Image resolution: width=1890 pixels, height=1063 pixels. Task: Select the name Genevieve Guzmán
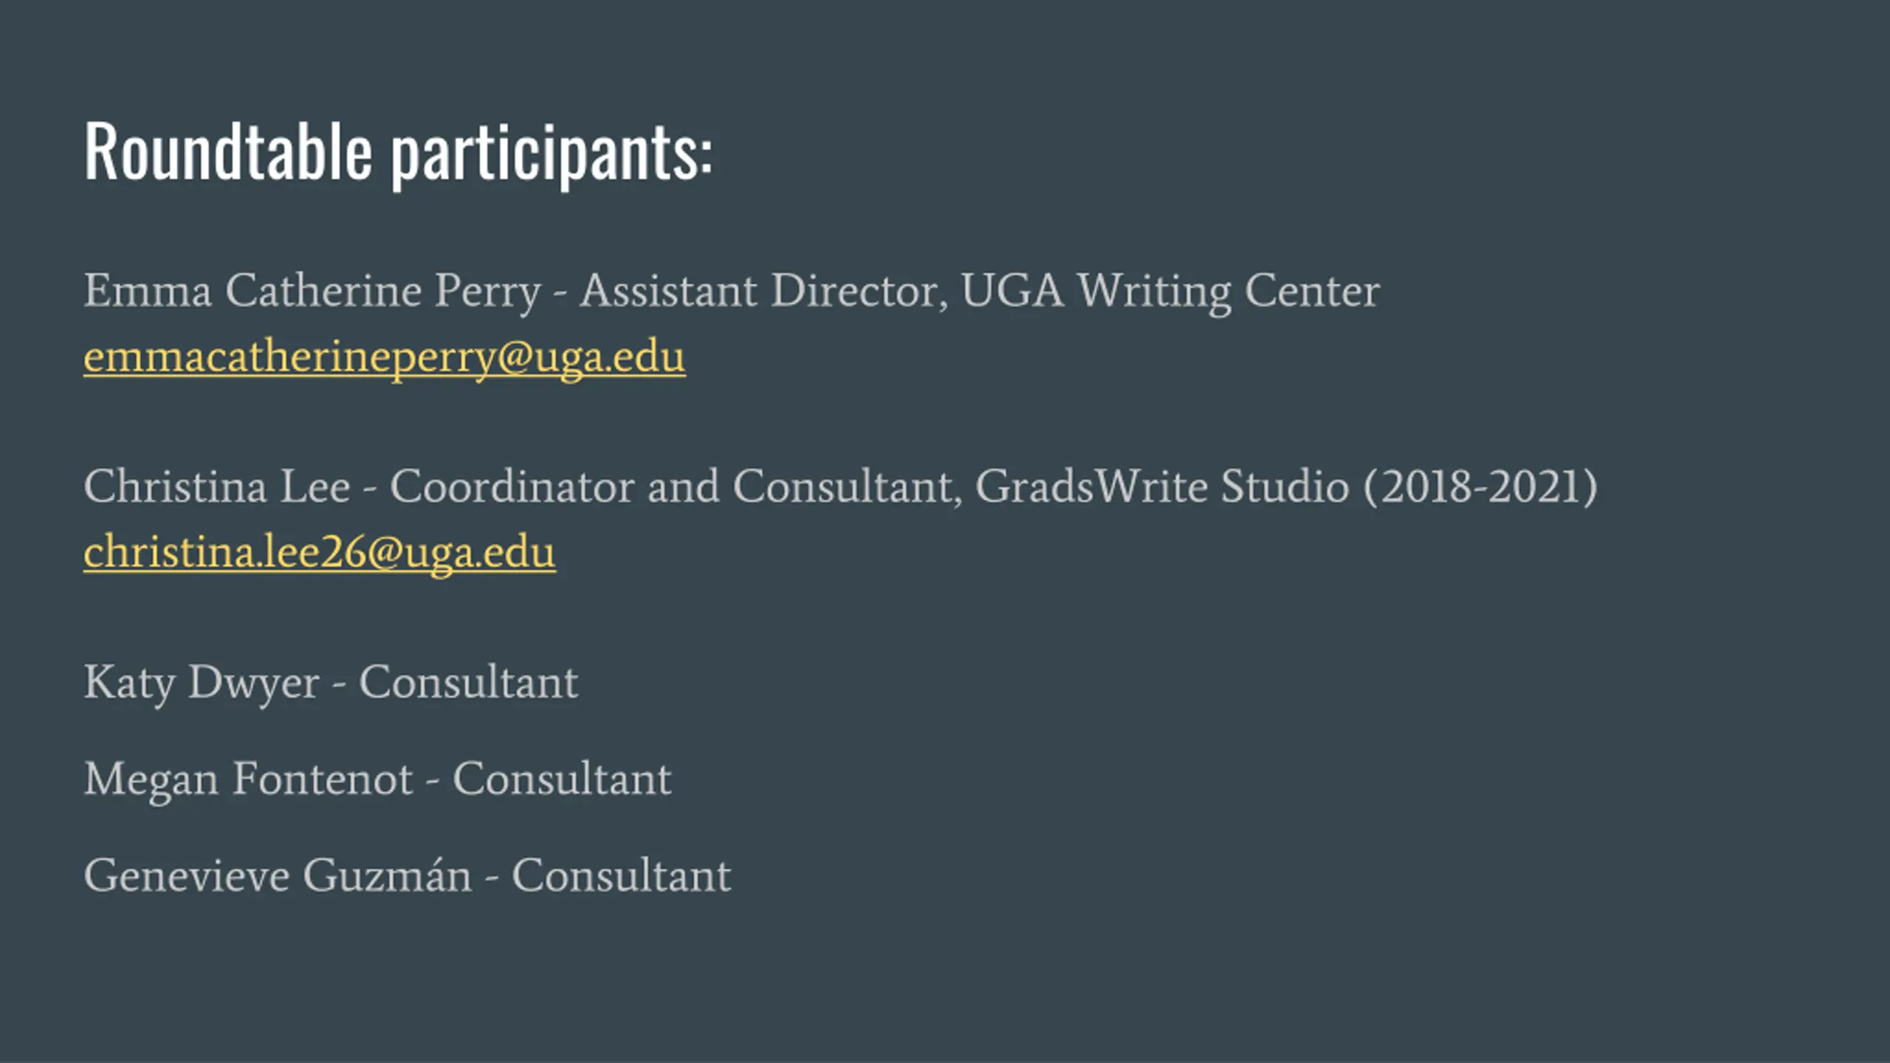click(x=278, y=877)
